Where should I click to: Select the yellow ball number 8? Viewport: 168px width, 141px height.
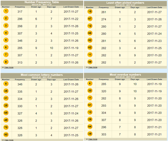[6, 62]
